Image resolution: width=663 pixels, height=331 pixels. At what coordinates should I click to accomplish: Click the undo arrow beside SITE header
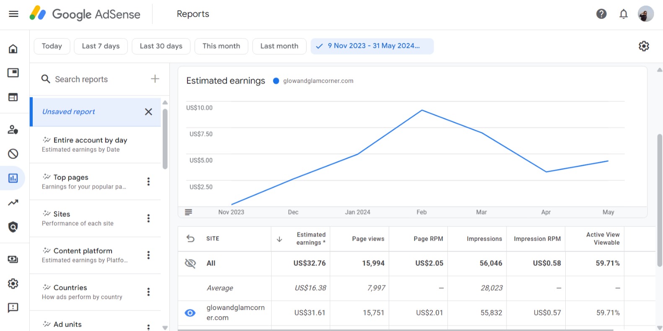coord(190,239)
